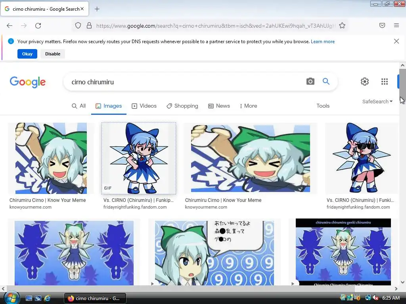Open the chirumiru genki captioned thumbnail

click(x=343, y=252)
